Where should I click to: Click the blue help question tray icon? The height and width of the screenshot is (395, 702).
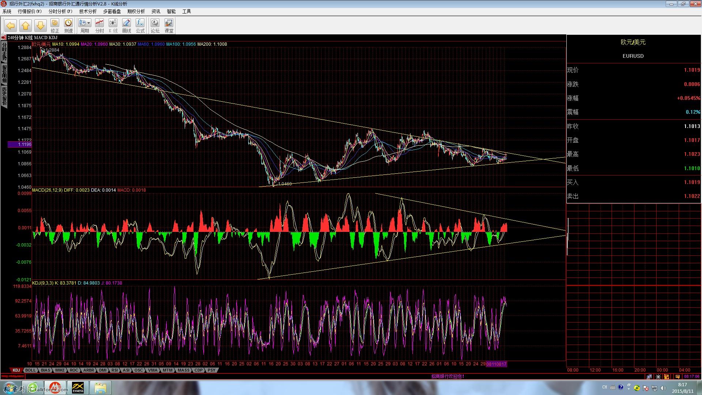(x=620, y=387)
